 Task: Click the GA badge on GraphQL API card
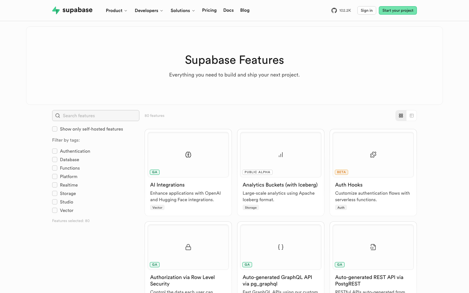pyautogui.click(x=247, y=265)
